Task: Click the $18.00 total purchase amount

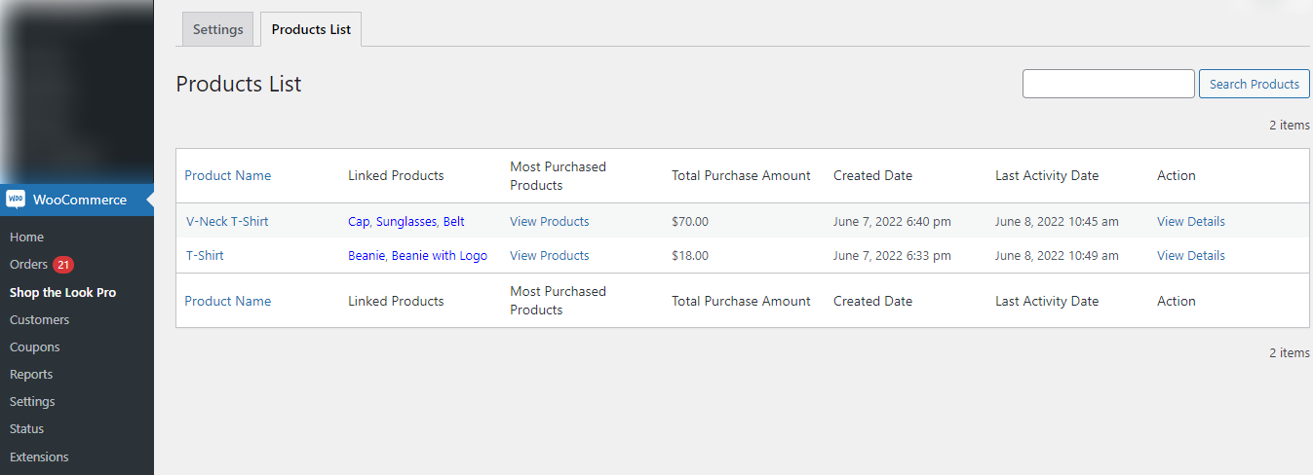Action: coord(690,255)
